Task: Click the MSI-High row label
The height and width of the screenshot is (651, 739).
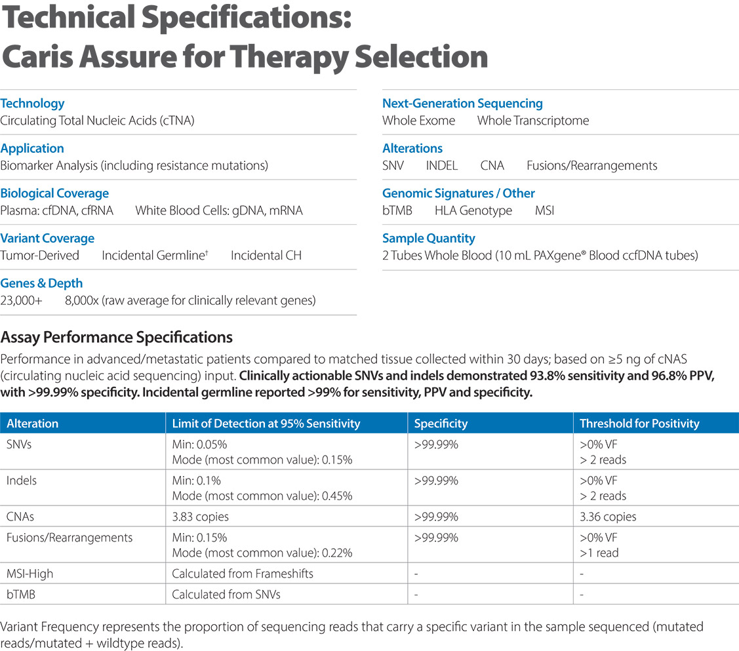Action: coord(30,574)
